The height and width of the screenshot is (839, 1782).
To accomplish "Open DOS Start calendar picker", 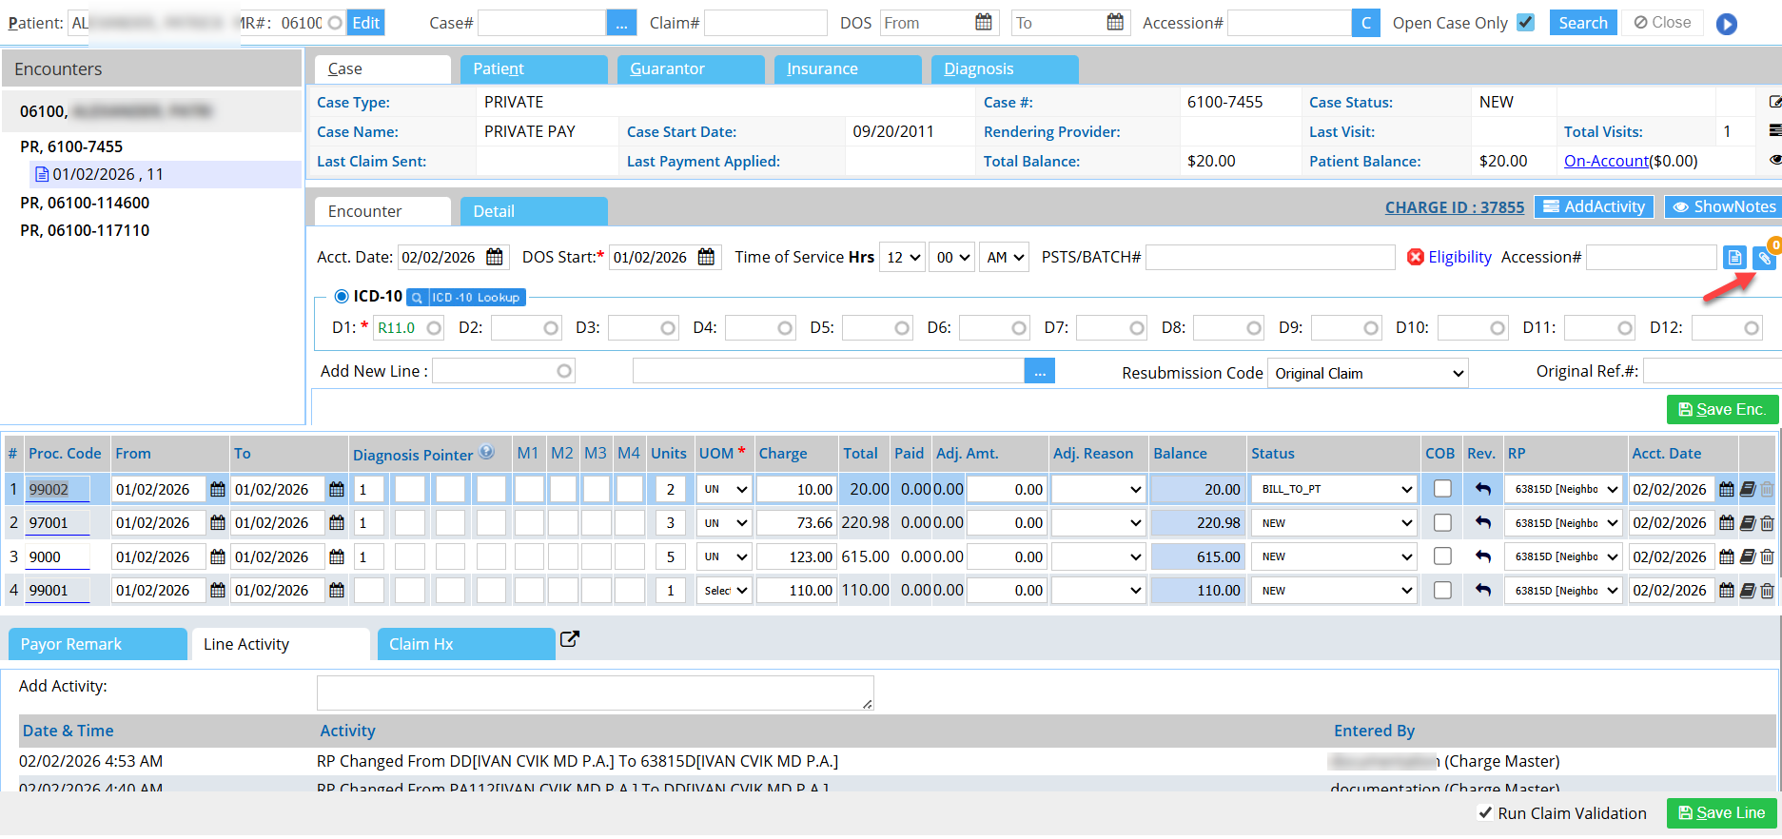I will tap(706, 257).
